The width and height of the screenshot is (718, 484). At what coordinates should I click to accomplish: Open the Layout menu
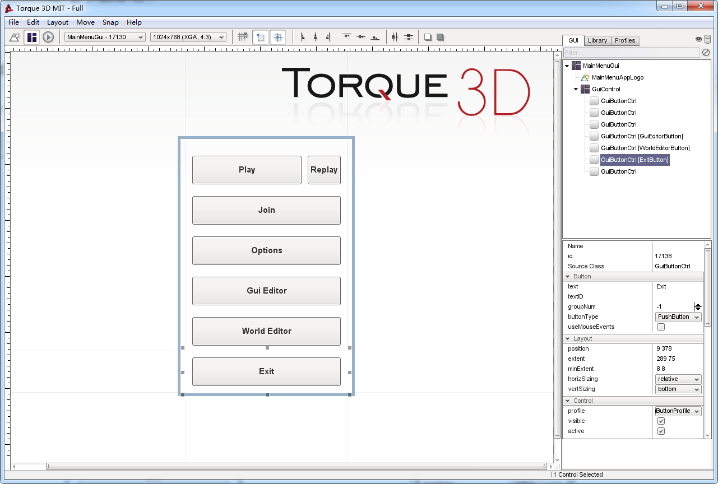(57, 22)
